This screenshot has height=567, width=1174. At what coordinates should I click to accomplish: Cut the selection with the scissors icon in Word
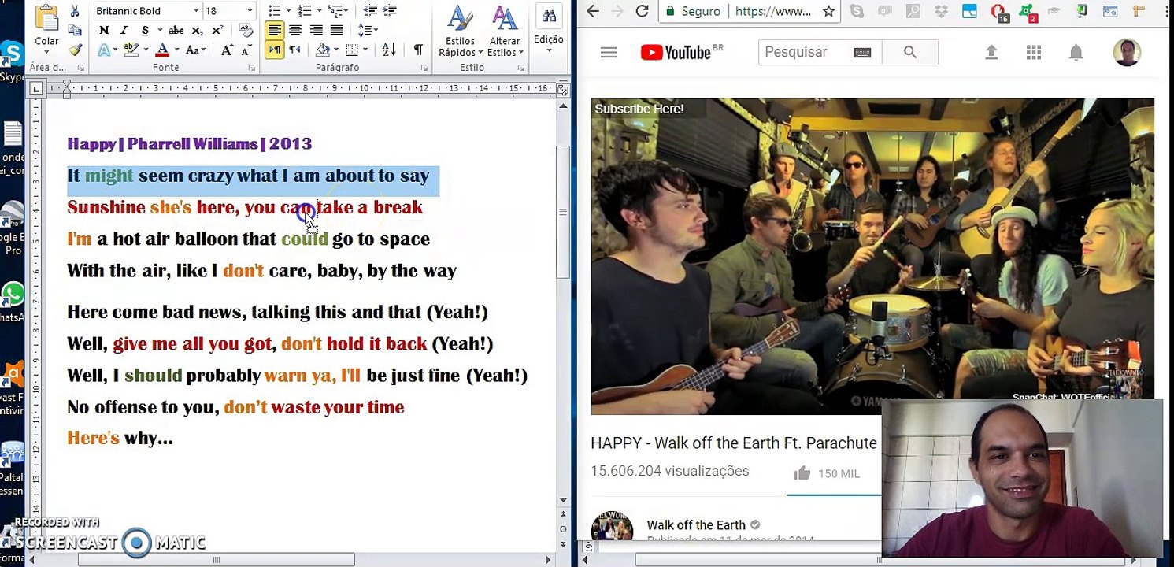75,11
